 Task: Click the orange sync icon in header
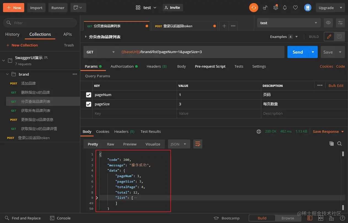pos(254,8)
